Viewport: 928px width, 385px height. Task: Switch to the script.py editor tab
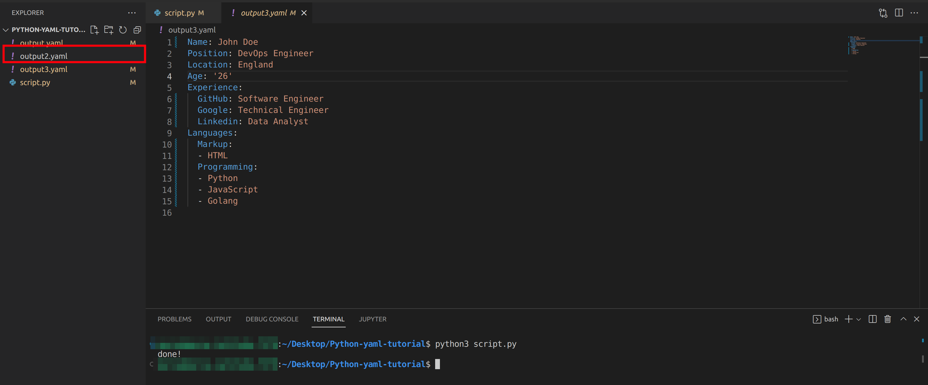(179, 13)
